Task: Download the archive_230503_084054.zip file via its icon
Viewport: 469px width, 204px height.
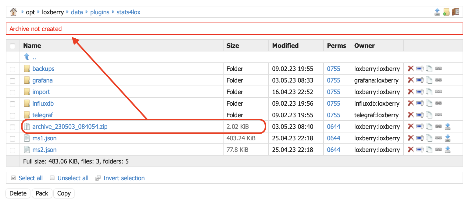Action: 448,127
